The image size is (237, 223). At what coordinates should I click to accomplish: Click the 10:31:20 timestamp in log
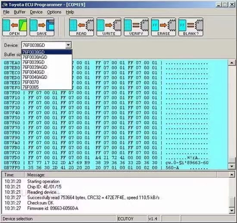(12, 181)
